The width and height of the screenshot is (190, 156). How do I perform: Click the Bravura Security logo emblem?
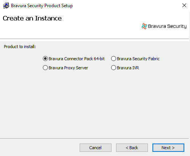144,26
